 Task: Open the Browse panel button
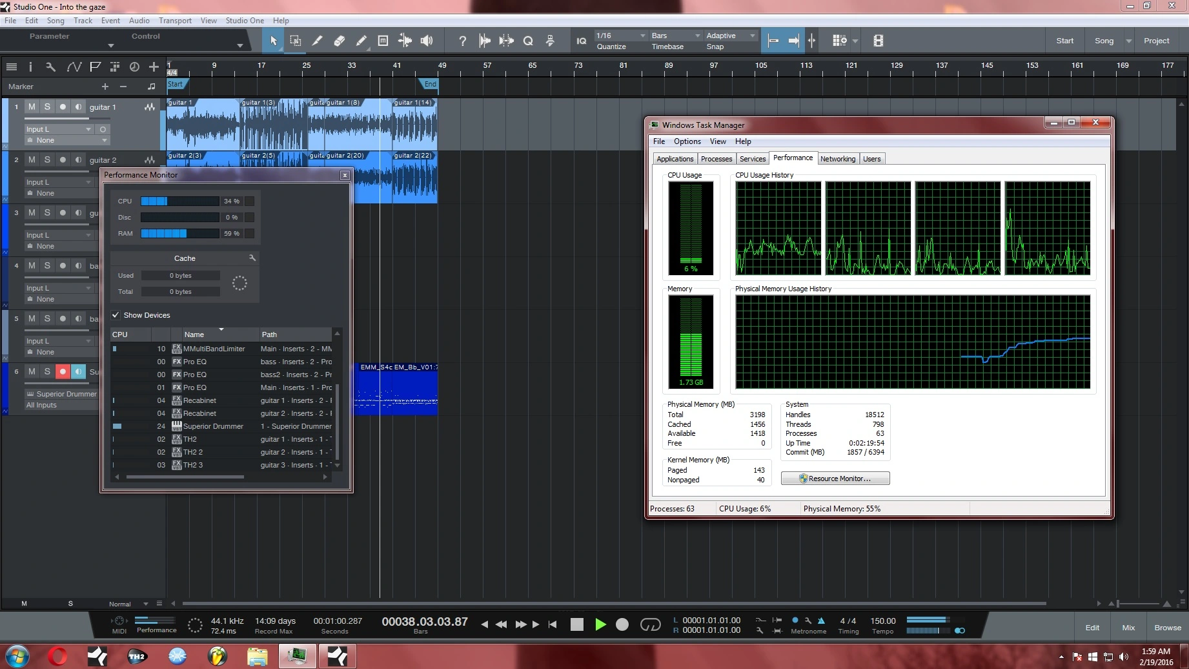1168,628
